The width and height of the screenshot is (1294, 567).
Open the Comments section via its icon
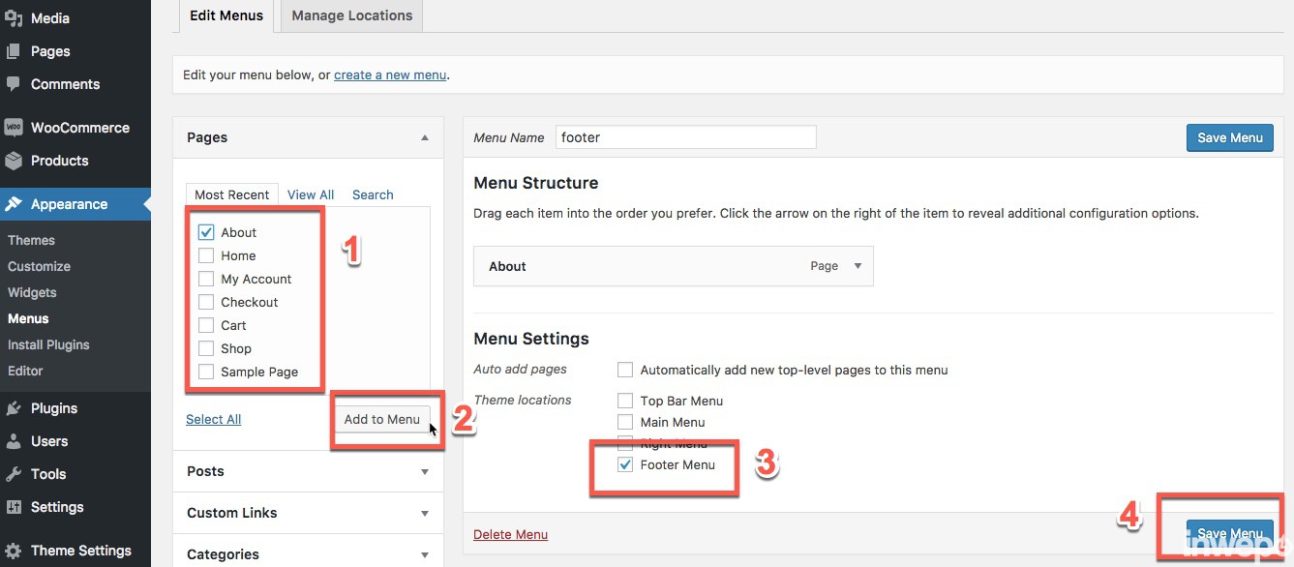[x=15, y=84]
